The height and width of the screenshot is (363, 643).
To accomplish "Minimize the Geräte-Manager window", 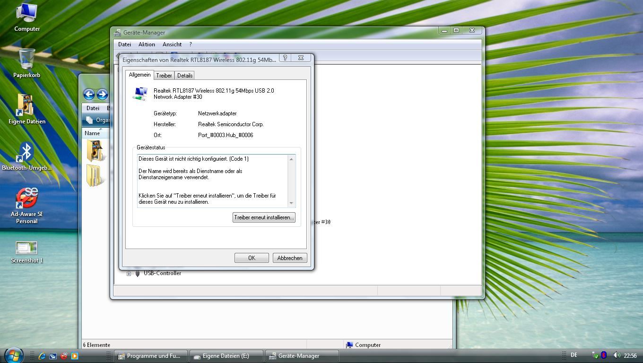I will pos(444,30).
